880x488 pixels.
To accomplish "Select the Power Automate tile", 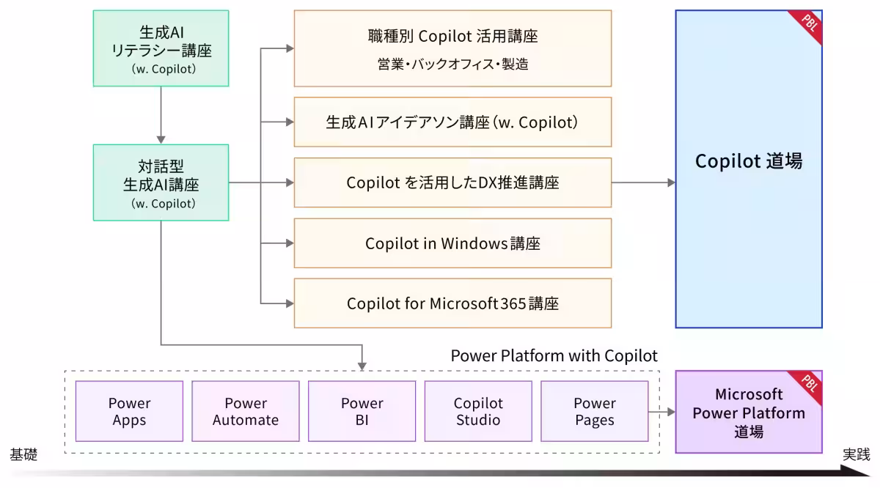I will point(246,411).
